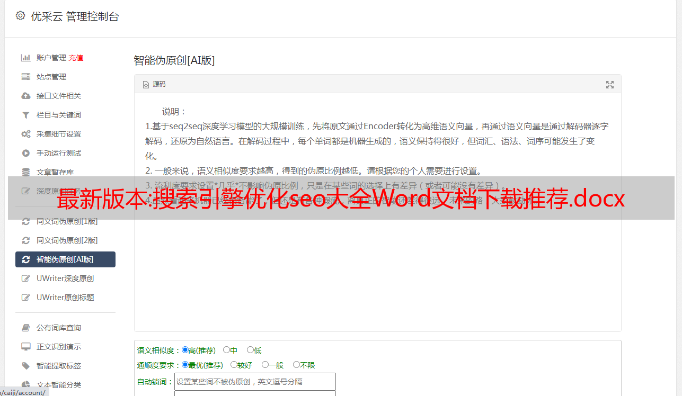The width and height of the screenshot is (682, 396).
Task: Open the active 智能伪原创[AI版] menu item
Action: pos(65,259)
